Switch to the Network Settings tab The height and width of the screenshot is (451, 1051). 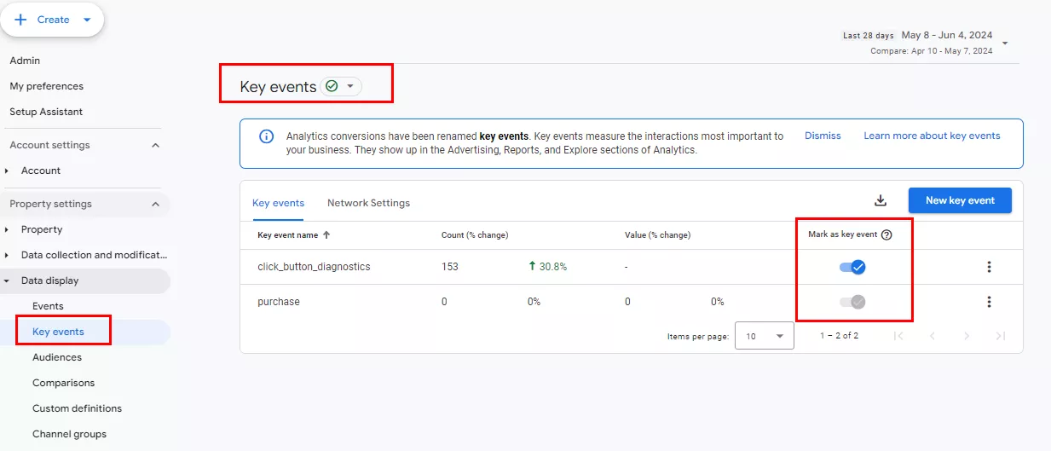click(368, 203)
